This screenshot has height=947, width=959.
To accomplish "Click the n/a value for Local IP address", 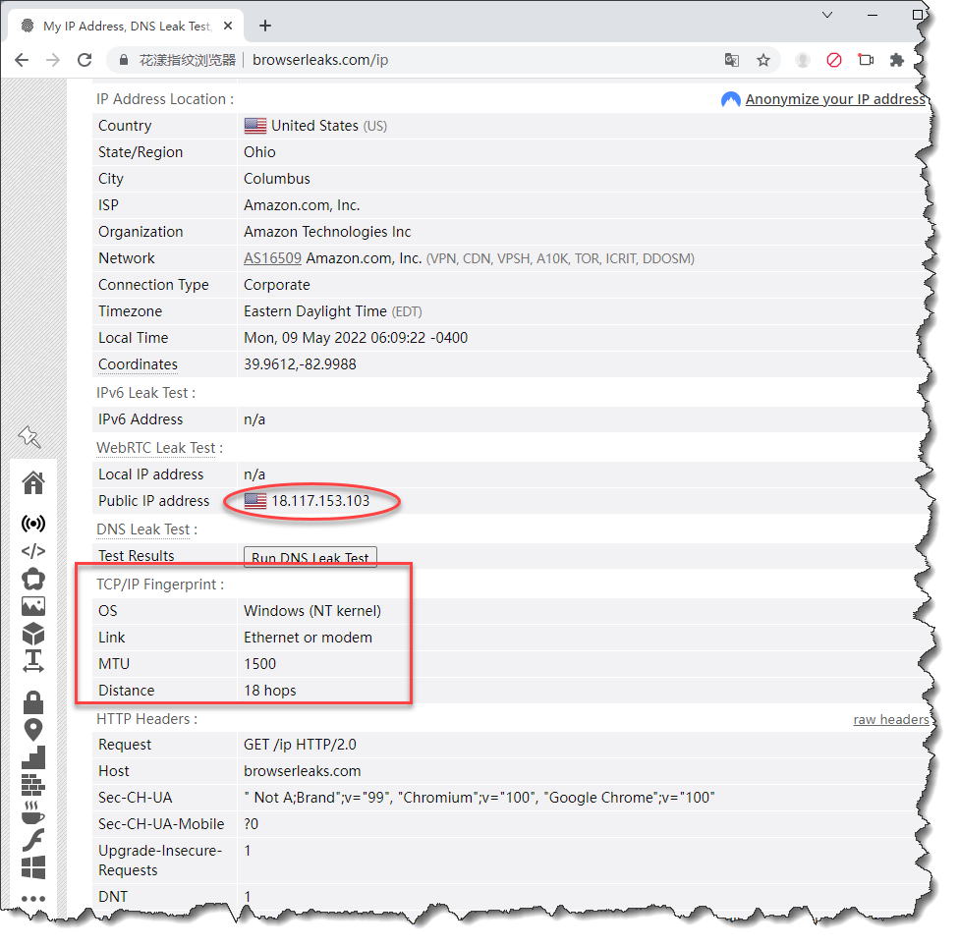I will tap(254, 474).
